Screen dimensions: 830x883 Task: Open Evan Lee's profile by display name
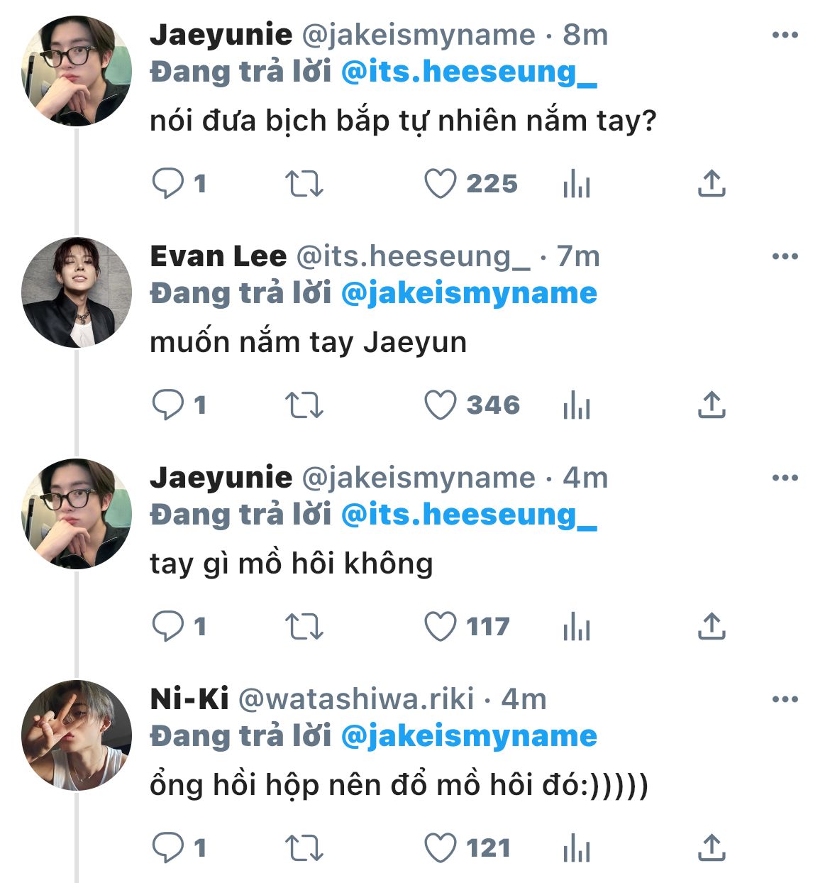[218, 256]
